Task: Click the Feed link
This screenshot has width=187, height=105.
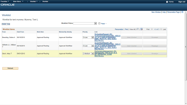Action: (103, 24)
